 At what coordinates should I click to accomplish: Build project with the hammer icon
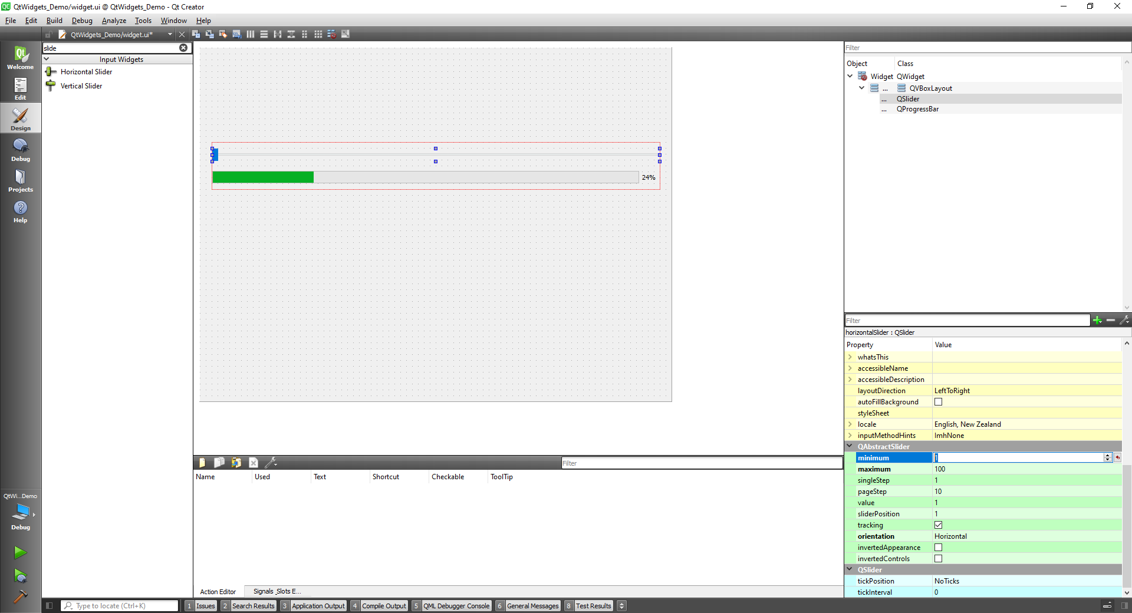(20, 596)
